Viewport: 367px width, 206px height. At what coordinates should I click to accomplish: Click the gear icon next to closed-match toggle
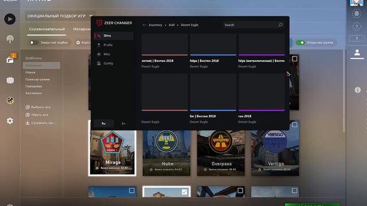78,42
